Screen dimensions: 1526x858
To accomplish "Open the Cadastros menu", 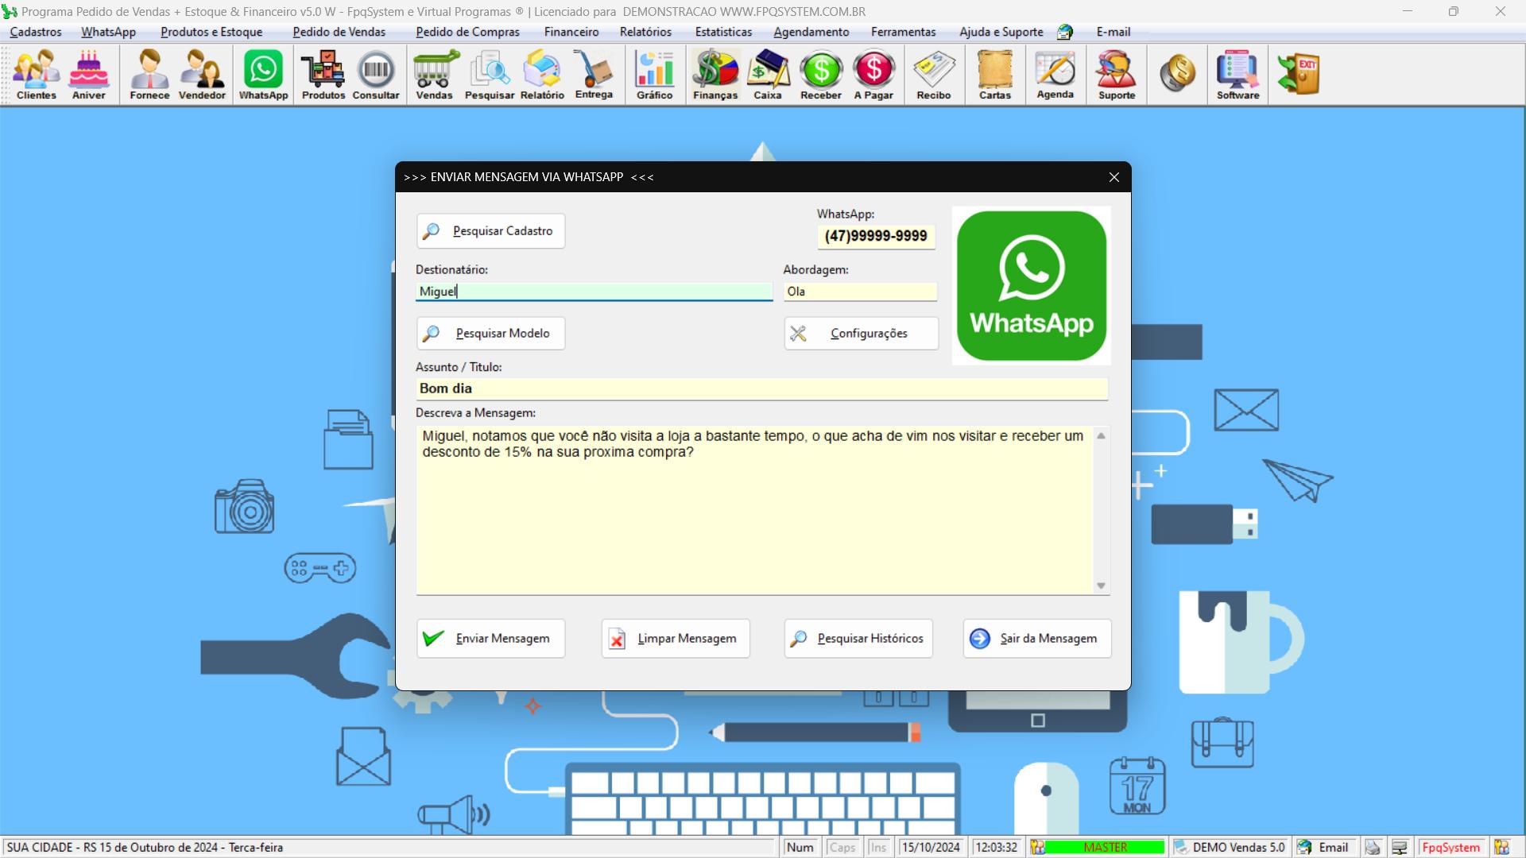I will (36, 32).
